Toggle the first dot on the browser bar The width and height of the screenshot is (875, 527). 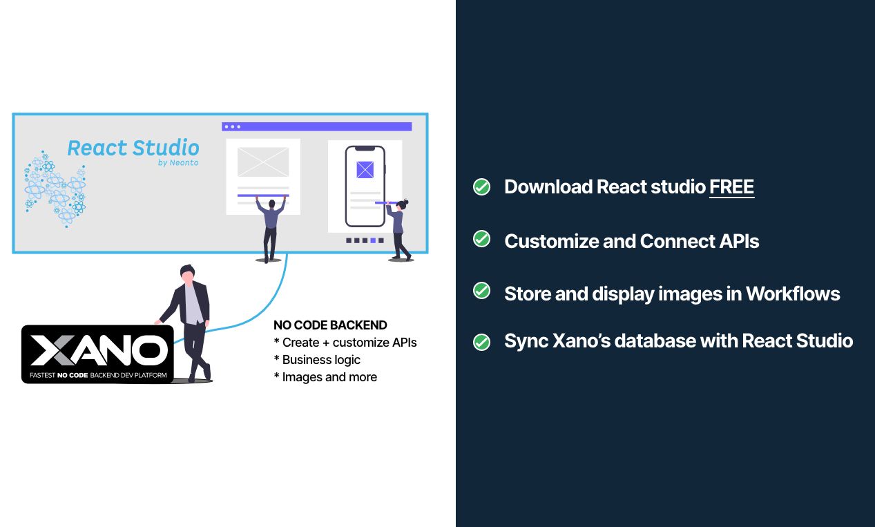(225, 126)
